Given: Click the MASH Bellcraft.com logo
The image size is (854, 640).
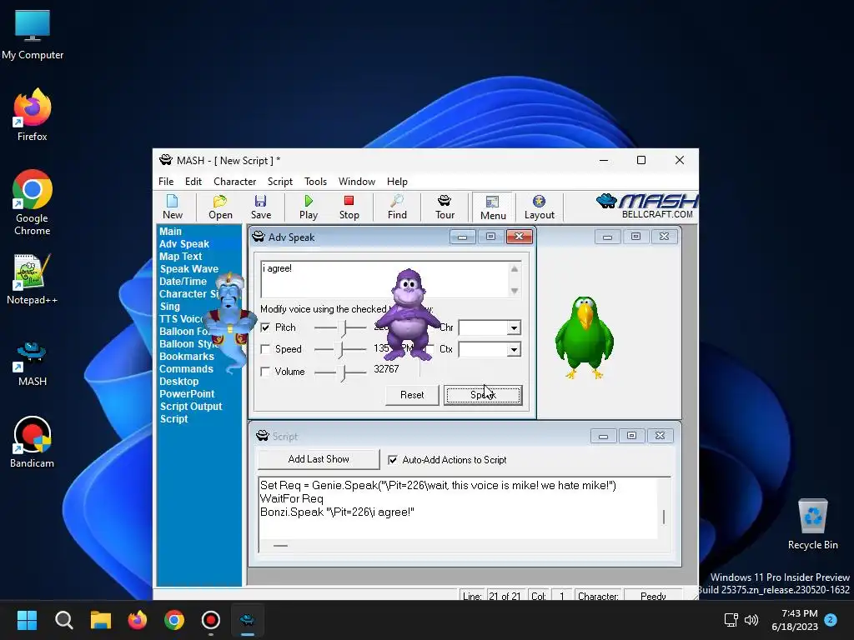Looking at the screenshot, I should pyautogui.click(x=646, y=207).
